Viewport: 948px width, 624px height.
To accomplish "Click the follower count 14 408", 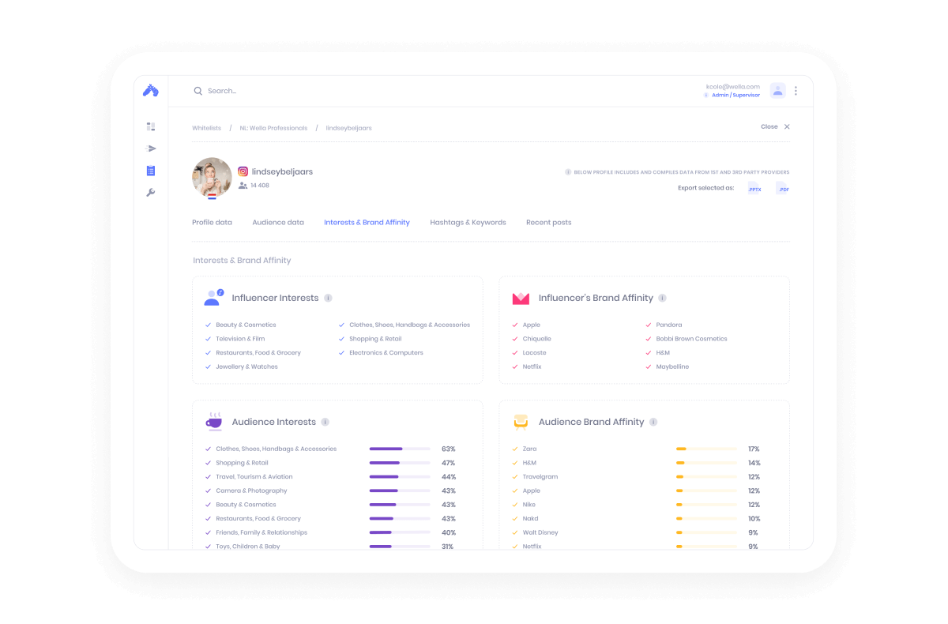I will (260, 186).
